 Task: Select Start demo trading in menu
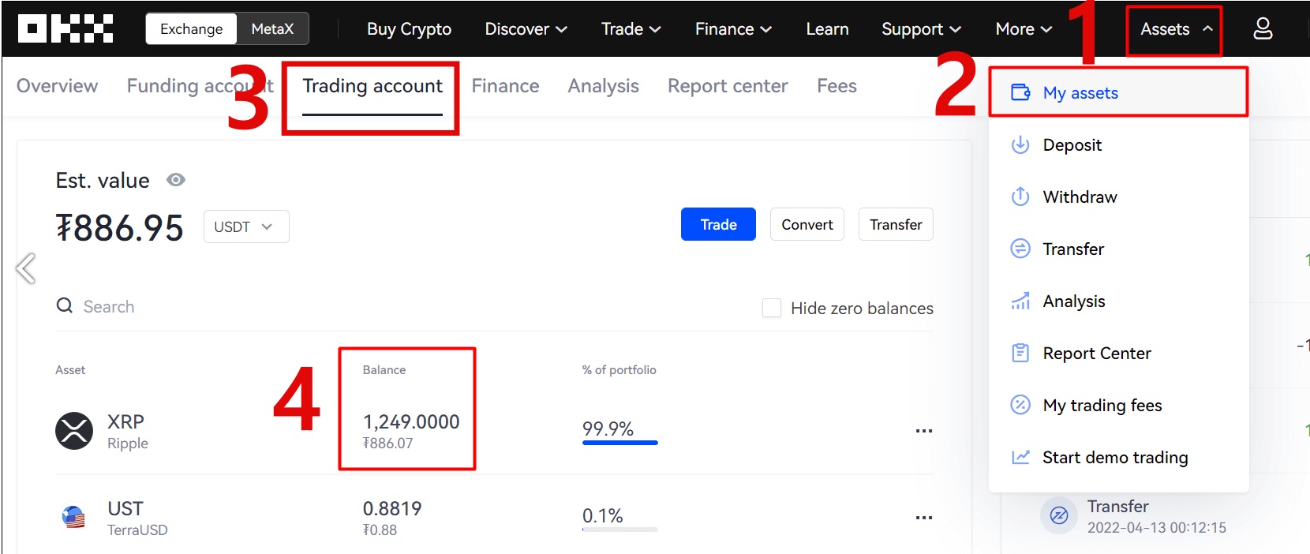click(1118, 457)
